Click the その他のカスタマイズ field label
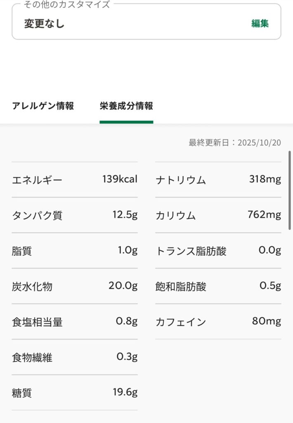Screen dimensions: 293x423 (x=67, y=5)
